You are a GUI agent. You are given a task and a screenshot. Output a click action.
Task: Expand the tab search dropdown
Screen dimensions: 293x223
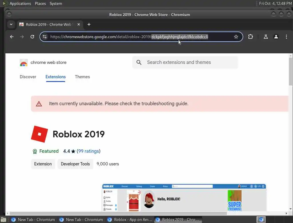point(11,25)
